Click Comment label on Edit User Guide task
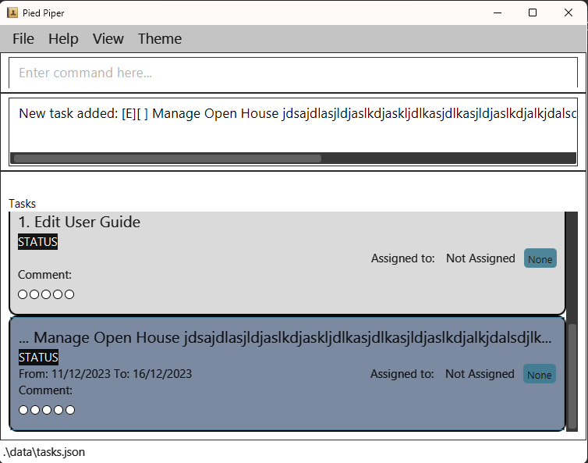Viewport: 588px width, 463px height. coord(44,275)
